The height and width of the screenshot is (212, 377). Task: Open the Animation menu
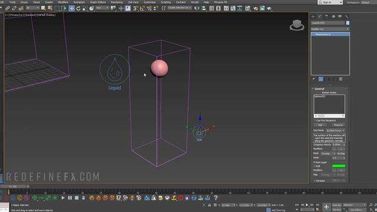point(79,2)
